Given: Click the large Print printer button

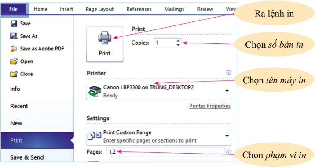Looking at the screenshot, I should click(105, 44).
